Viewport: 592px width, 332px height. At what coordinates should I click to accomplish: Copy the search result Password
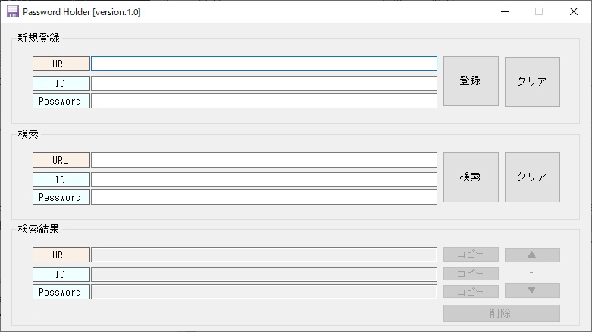pyautogui.click(x=471, y=292)
